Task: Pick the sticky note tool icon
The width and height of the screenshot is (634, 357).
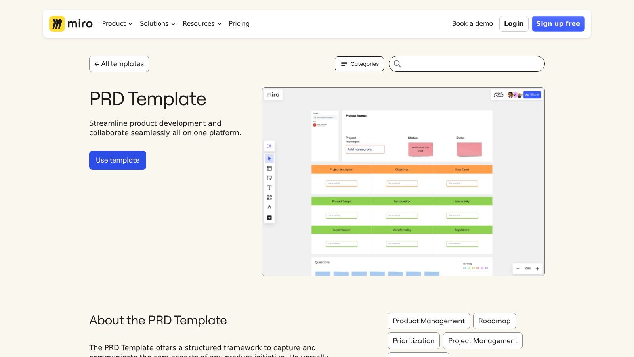Action: coord(269,178)
